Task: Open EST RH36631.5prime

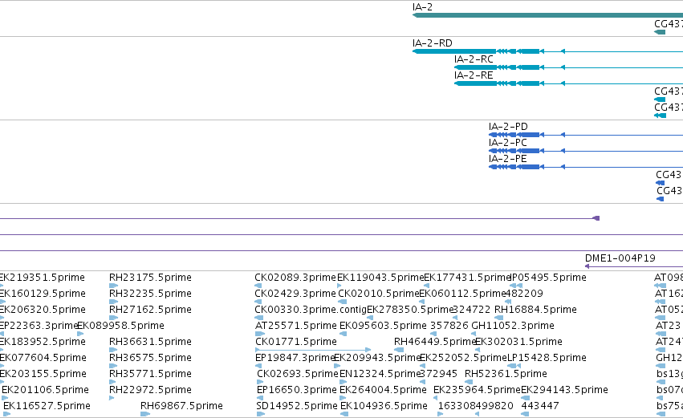Action: click(150, 342)
